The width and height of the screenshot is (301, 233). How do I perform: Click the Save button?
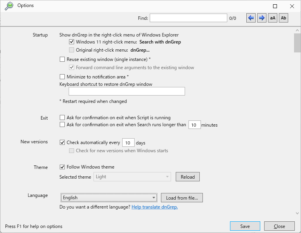click(x=245, y=226)
